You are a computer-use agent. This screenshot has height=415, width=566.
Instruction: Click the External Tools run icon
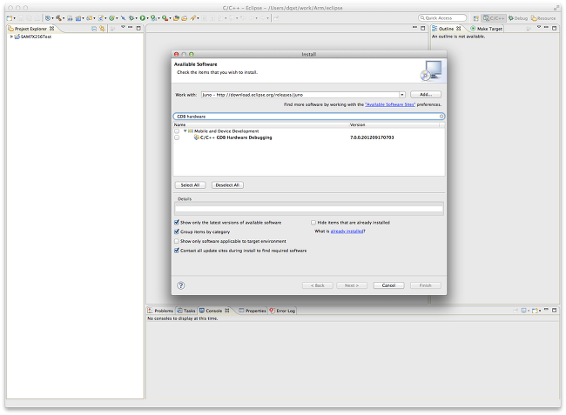[165, 18]
